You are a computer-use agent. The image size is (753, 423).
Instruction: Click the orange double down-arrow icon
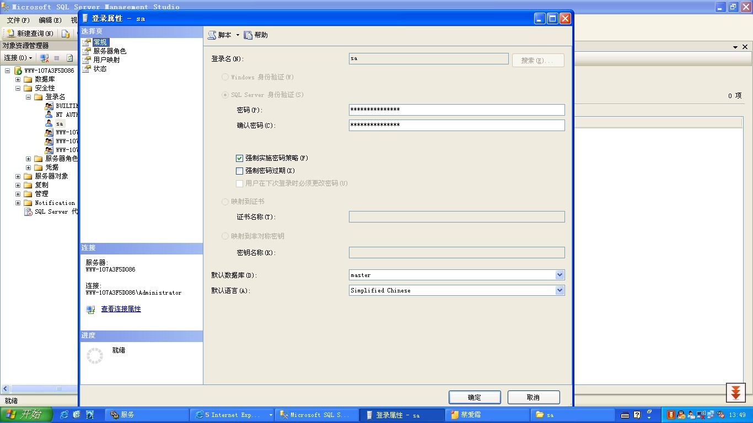(x=736, y=392)
